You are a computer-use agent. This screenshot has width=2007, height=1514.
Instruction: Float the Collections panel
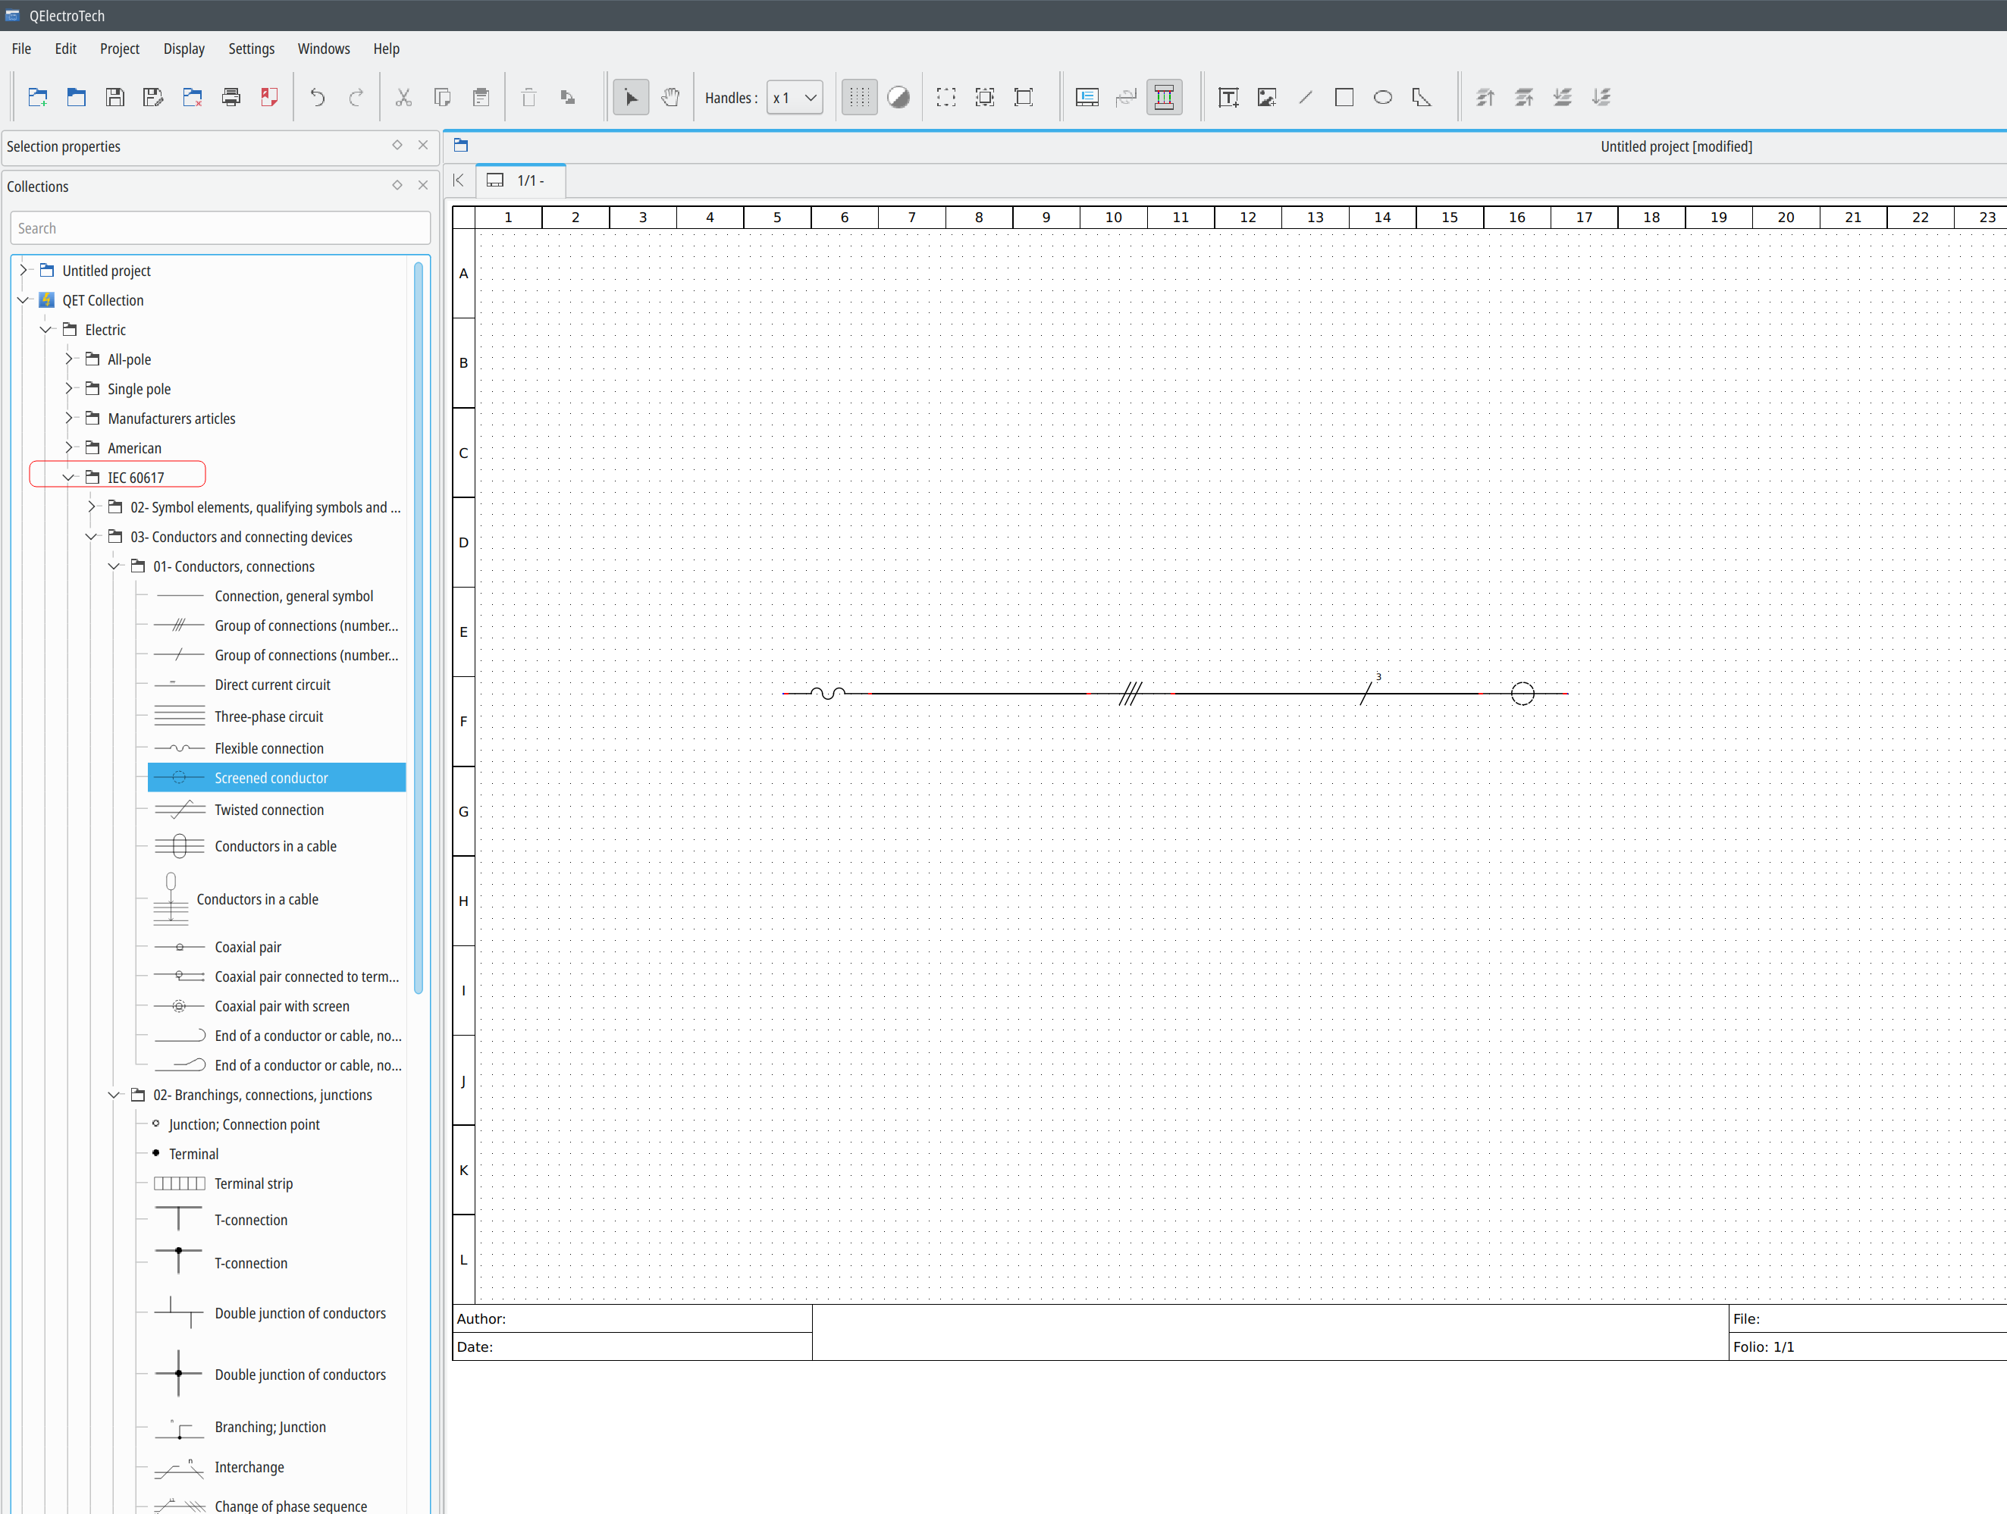(397, 185)
